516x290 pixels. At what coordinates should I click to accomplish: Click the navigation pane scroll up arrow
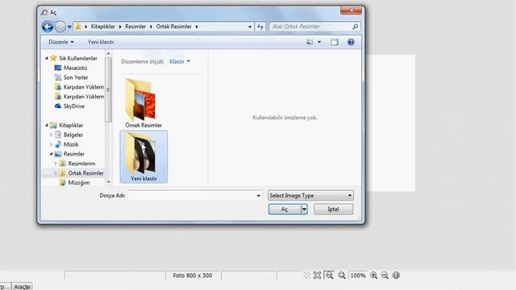(108, 53)
